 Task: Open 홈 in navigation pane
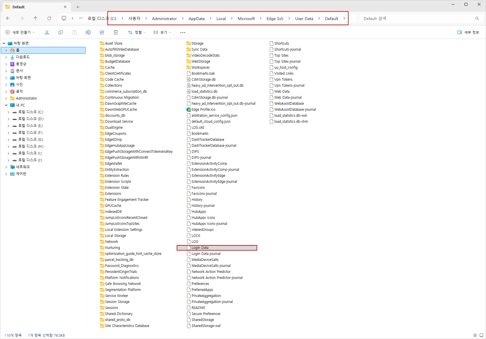(x=44, y=50)
